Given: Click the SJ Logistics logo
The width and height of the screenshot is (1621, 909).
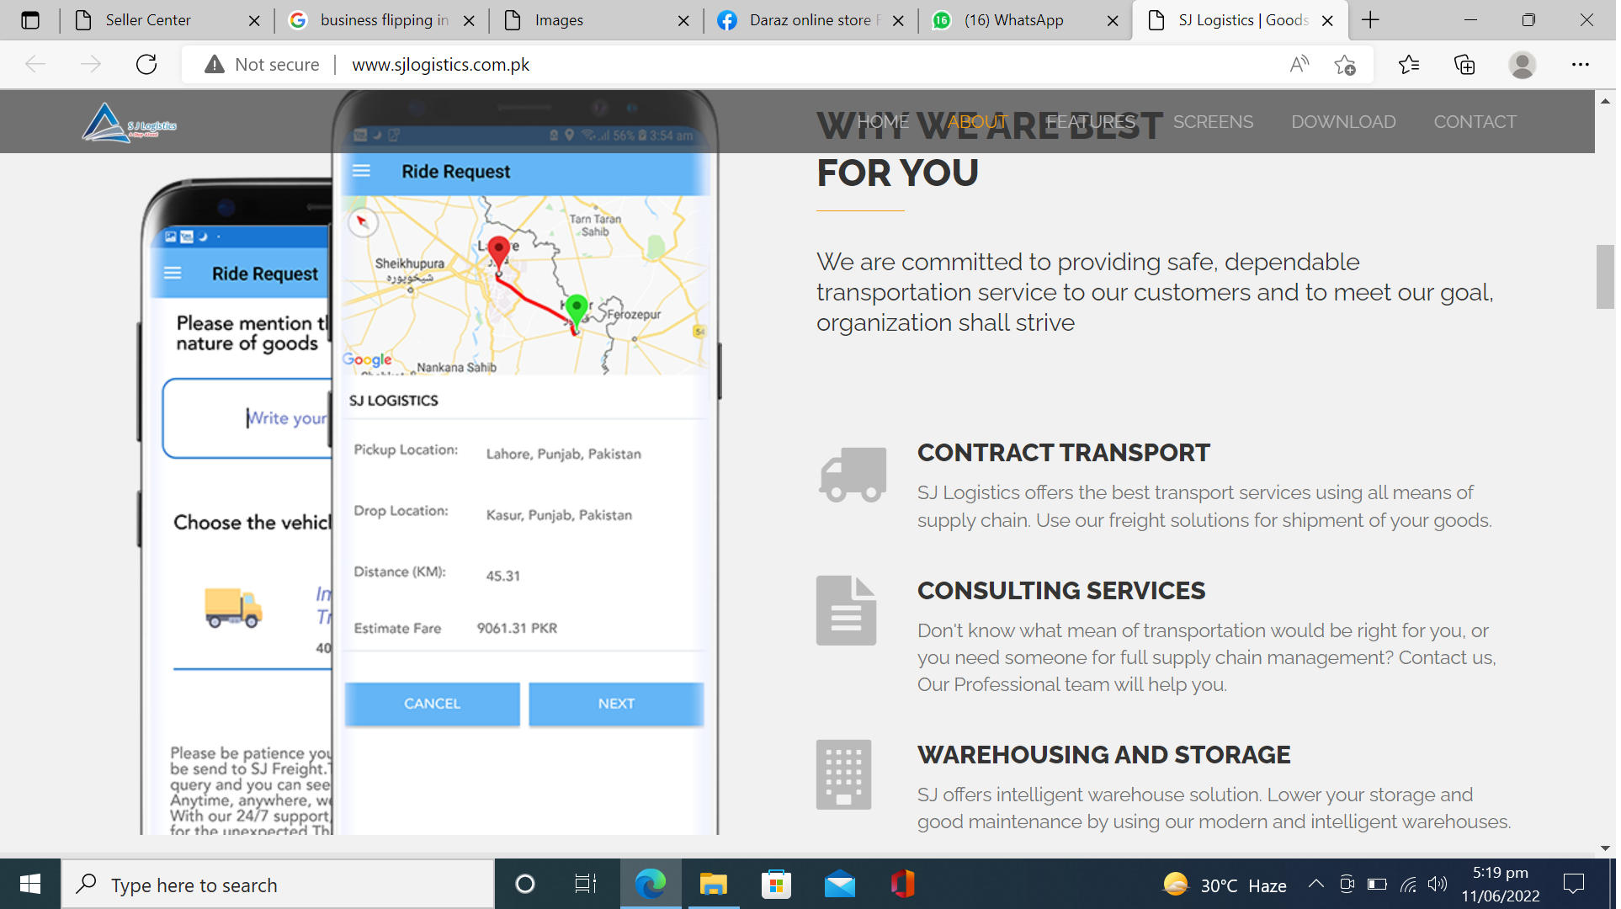Looking at the screenshot, I should [x=128, y=123].
